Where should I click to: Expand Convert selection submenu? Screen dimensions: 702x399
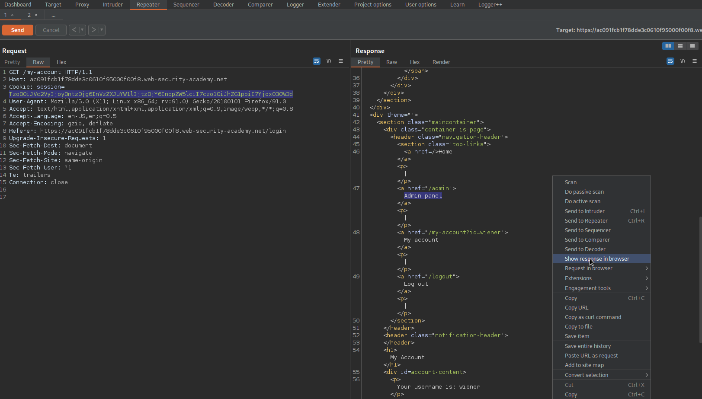point(602,375)
